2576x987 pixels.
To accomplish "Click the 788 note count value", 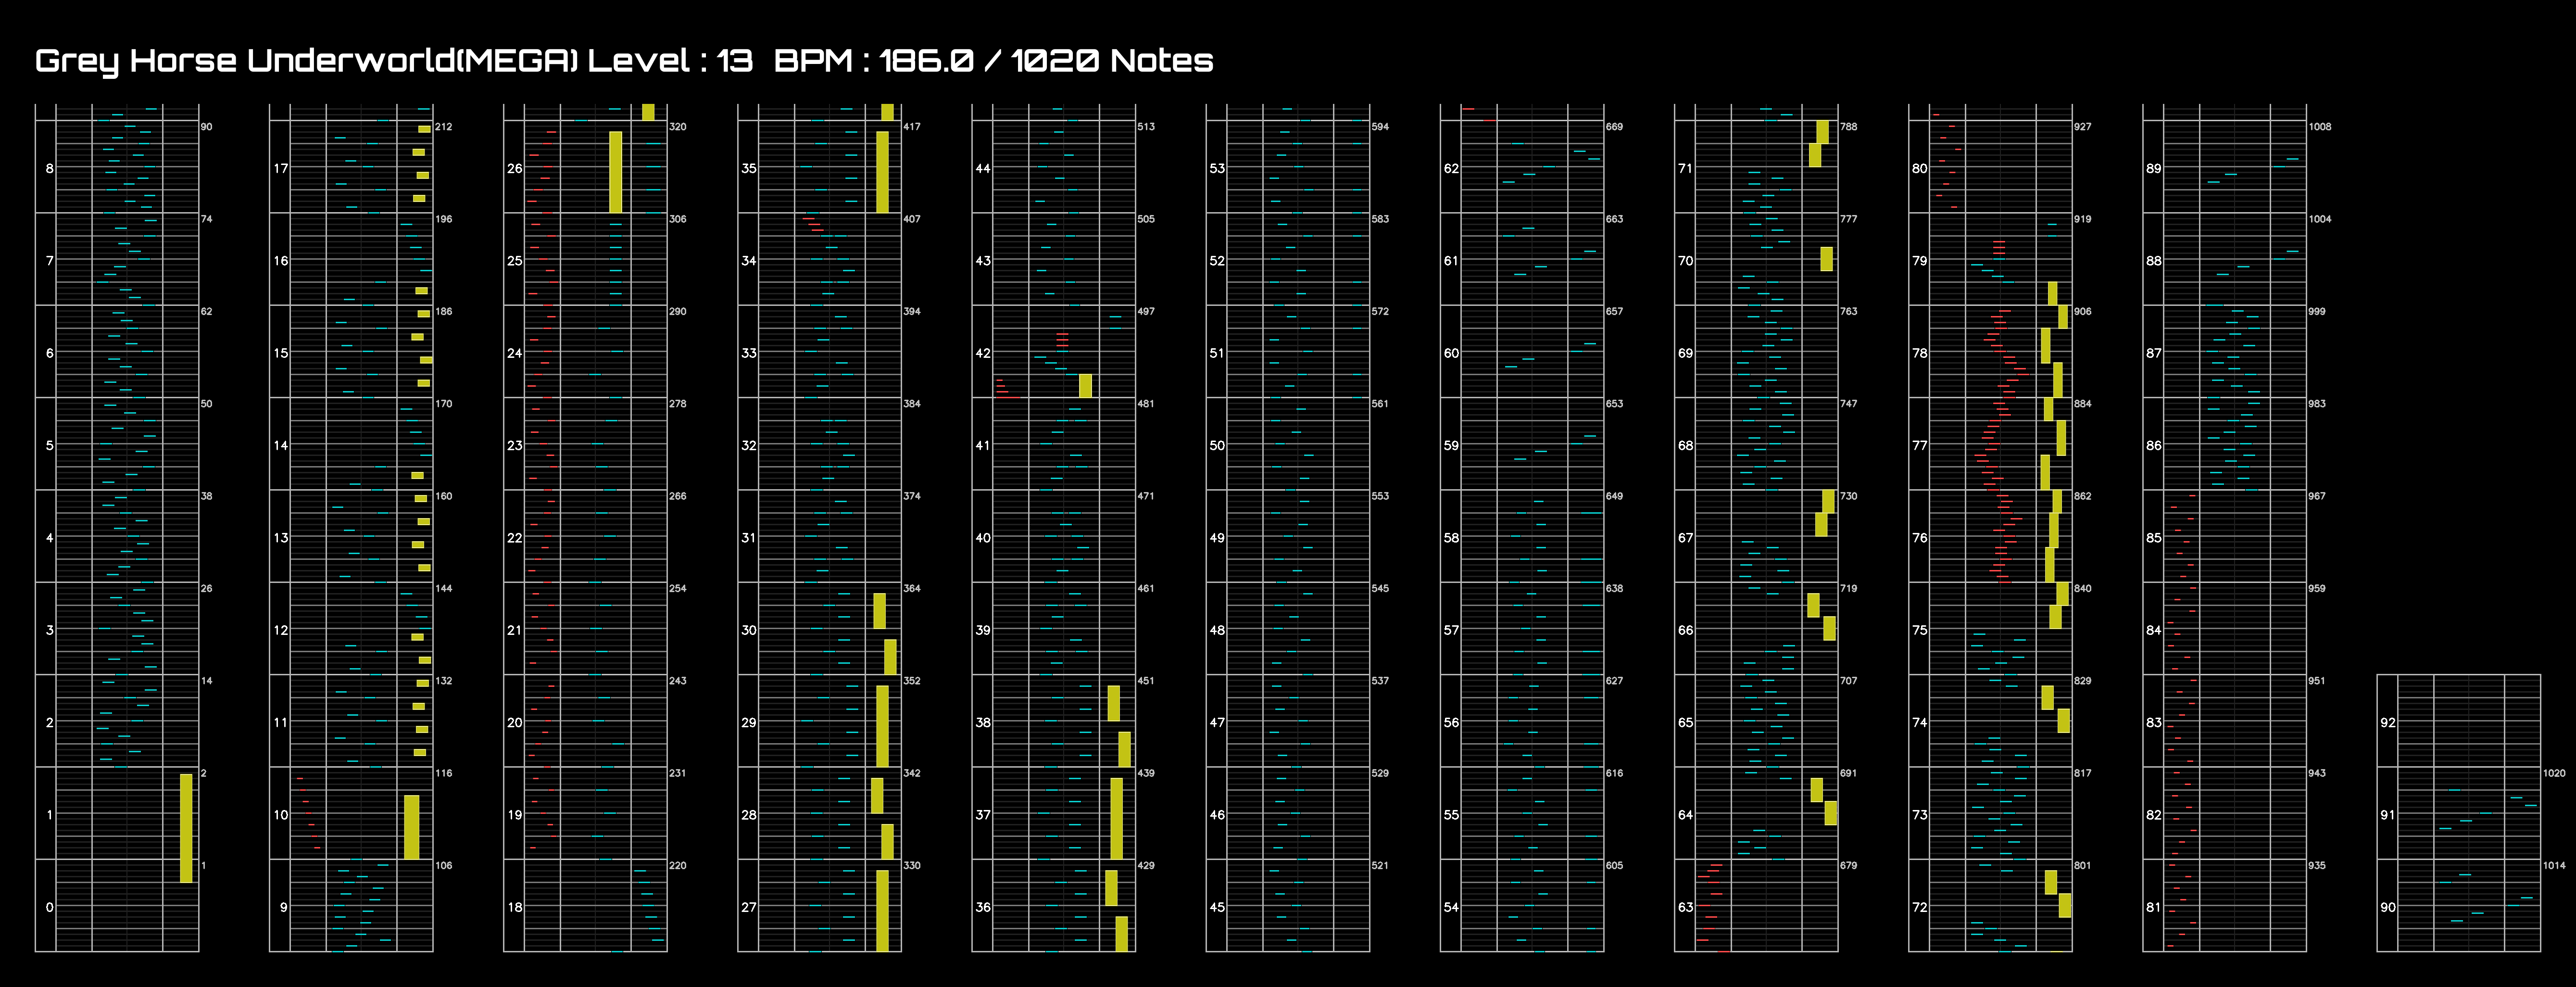I will point(1848,127).
